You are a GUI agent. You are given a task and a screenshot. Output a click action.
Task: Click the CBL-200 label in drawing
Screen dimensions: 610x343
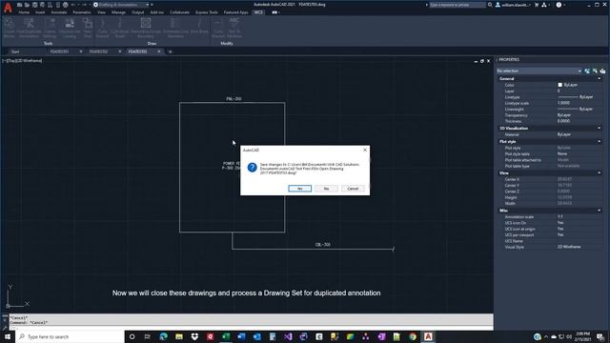(x=323, y=245)
